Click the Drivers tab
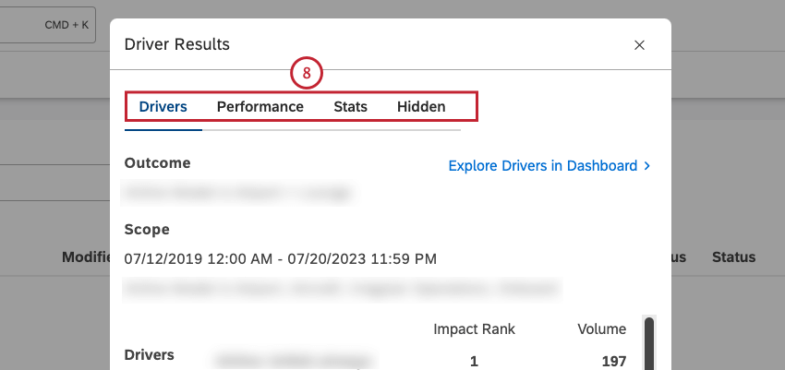This screenshot has width=785, height=370. point(163,106)
